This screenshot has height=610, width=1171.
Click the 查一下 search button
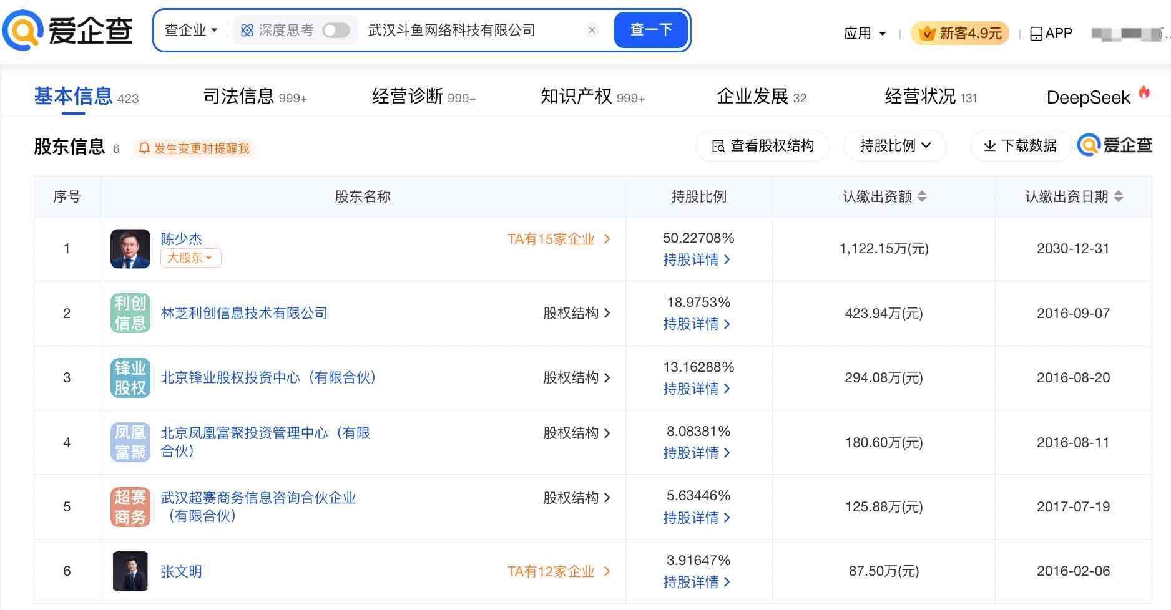pos(651,30)
